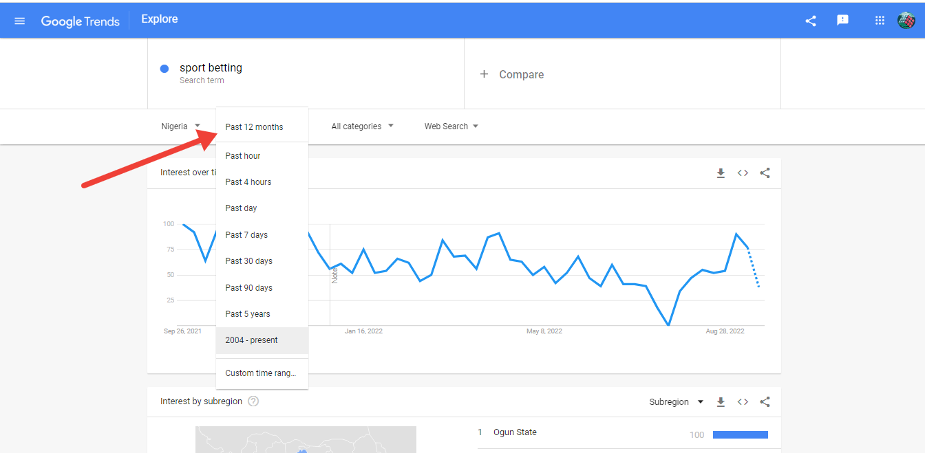This screenshot has width=925, height=453.
Task: Embed the Interest over time chart
Action: pyautogui.click(x=743, y=173)
